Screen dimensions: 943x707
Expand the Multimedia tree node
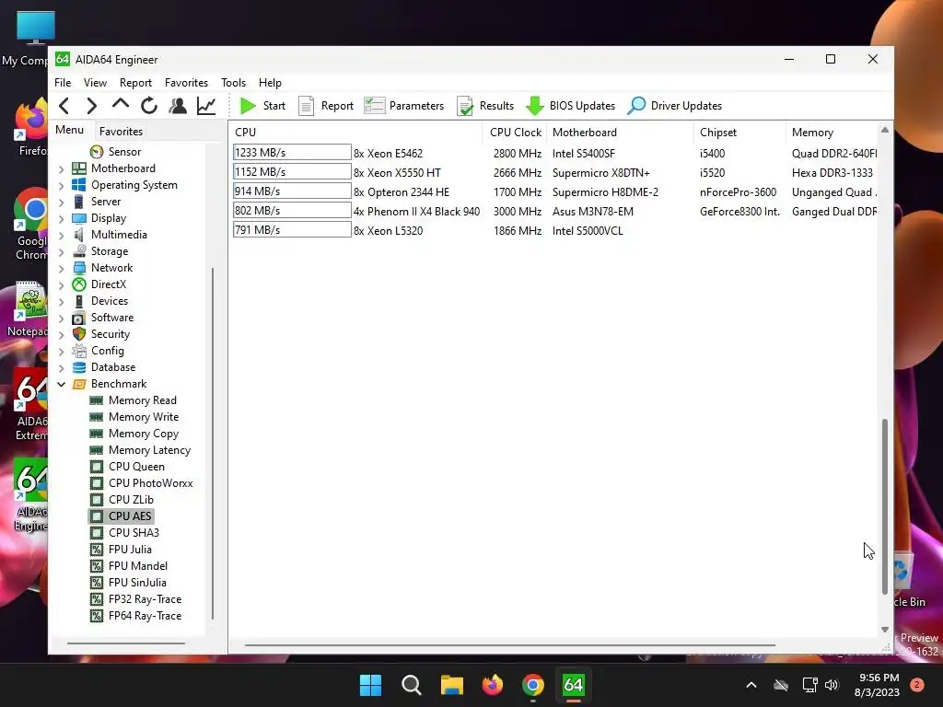pyautogui.click(x=62, y=236)
